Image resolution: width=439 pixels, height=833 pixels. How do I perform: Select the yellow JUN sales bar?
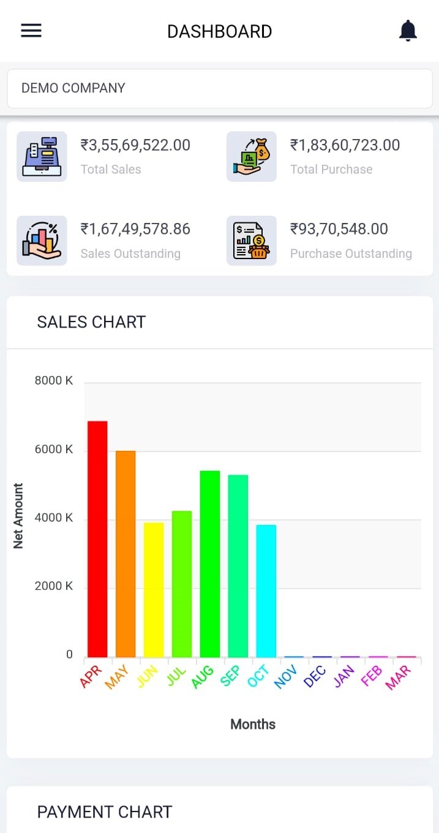[154, 589]
